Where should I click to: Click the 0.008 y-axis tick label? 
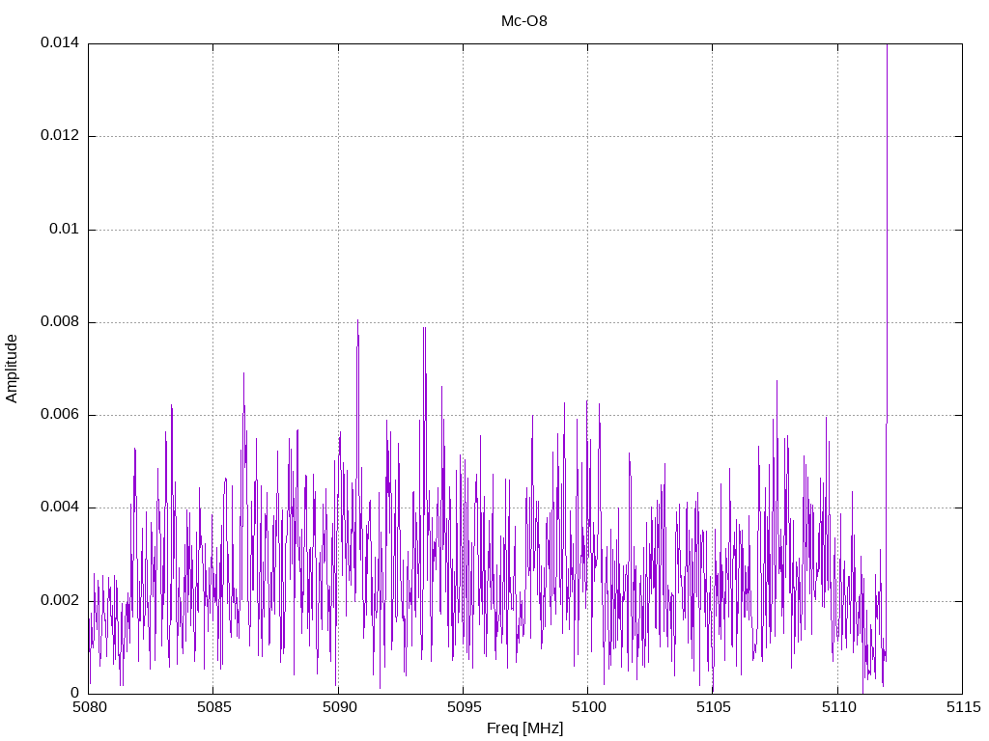pyautogui.click(x=59, y=322)
